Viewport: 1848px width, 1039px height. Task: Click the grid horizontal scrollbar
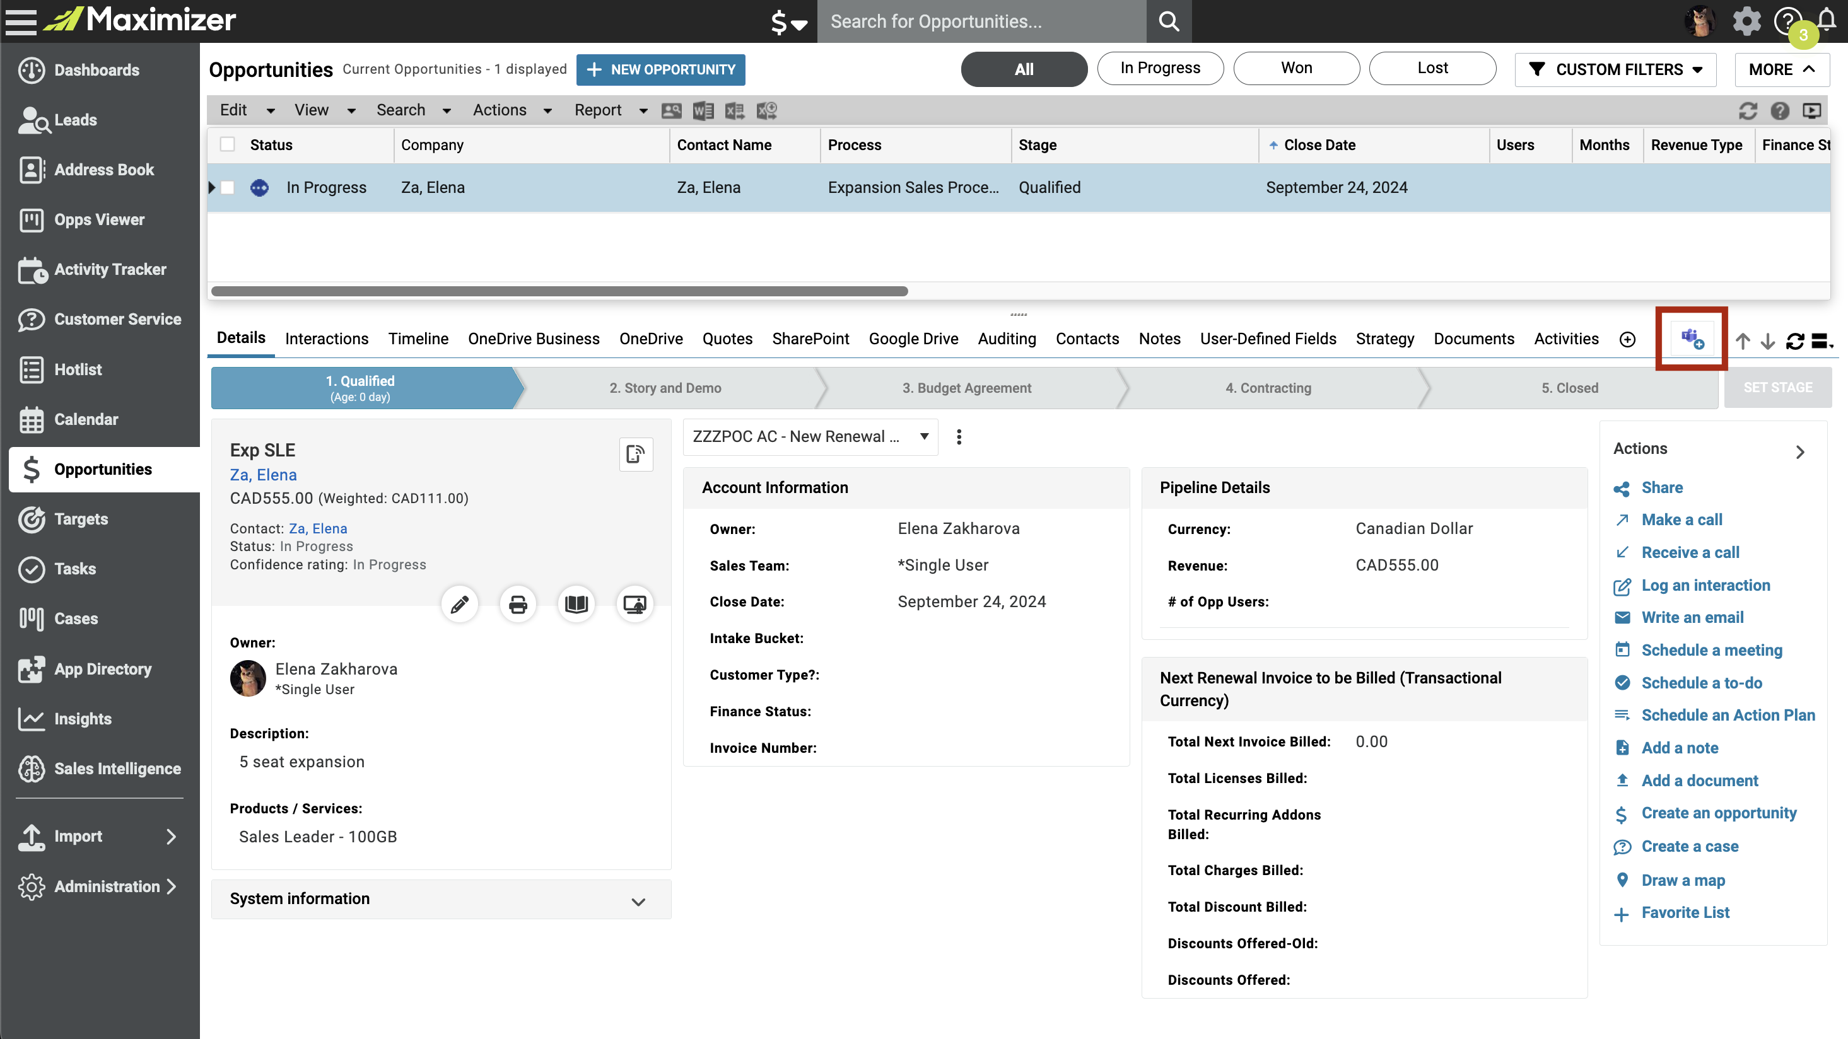pos(559,291)
